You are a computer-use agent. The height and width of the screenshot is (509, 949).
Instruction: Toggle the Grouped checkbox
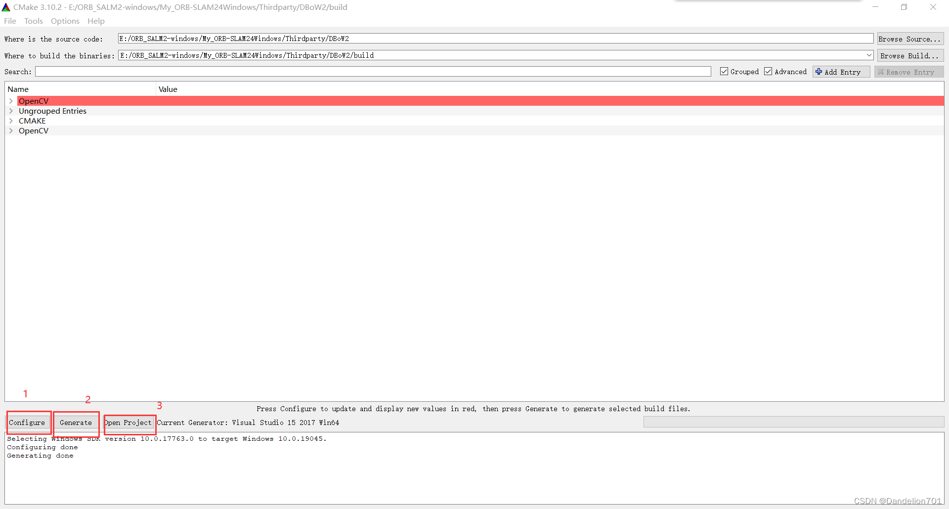(x=724, y=71)
